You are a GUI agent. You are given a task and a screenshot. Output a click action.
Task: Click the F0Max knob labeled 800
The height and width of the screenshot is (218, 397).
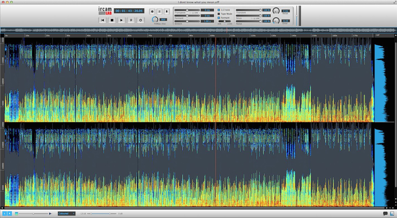click(x=155, y=20)
